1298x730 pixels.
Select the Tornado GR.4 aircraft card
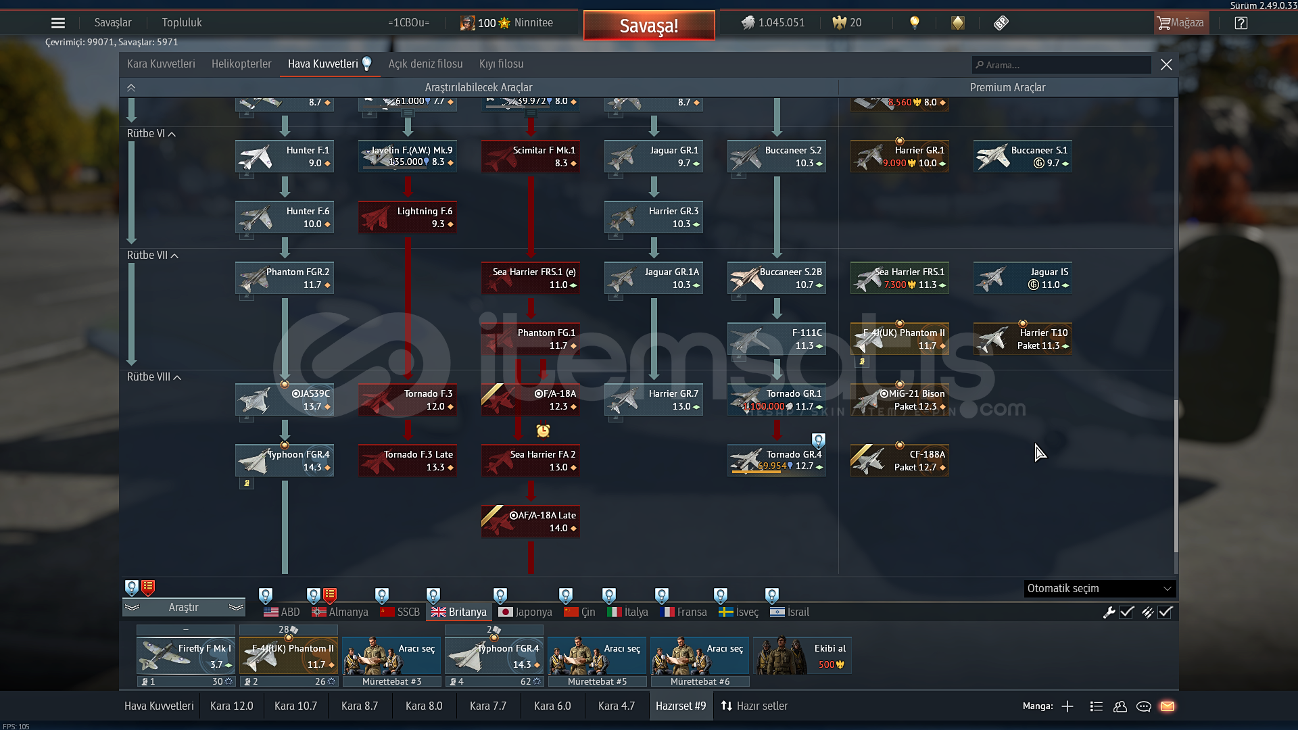pos(777,460)
